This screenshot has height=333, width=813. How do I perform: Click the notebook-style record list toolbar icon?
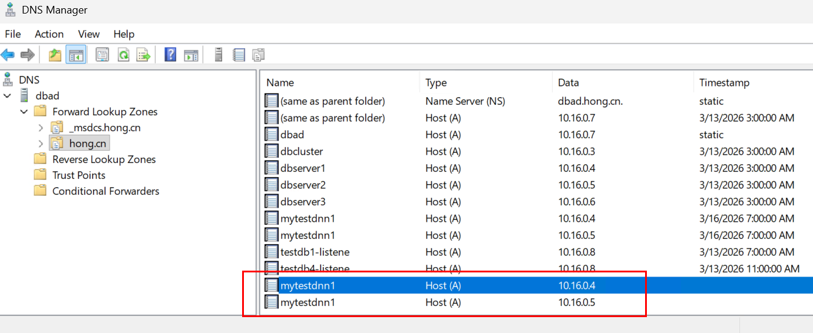coord(239,55)
